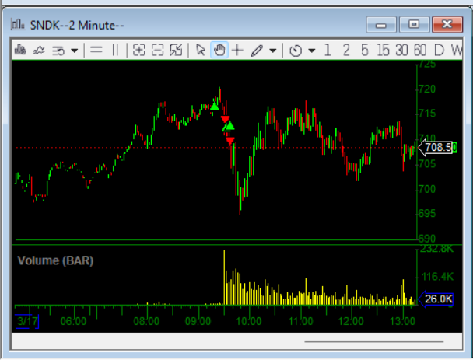Click the fit-to-window zoom icon
473x360 pixels.
click(176, 50)
